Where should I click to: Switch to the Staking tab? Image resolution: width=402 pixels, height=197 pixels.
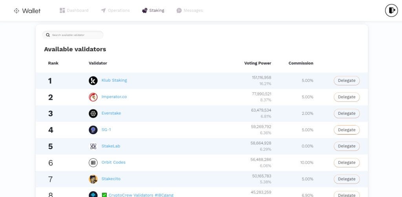[153, 11]
